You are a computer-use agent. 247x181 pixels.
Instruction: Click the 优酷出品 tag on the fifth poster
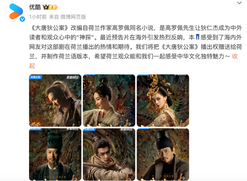(x=89, y=129)
